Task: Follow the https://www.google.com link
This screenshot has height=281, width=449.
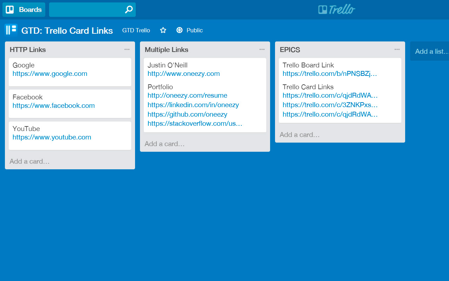Action: pos(50,74)
